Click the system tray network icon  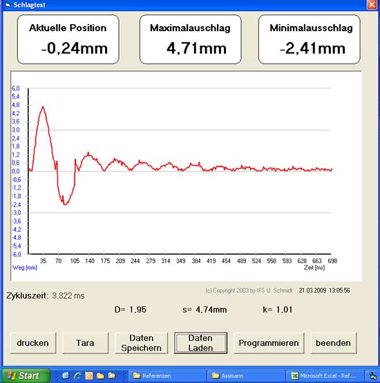(372, 376)
